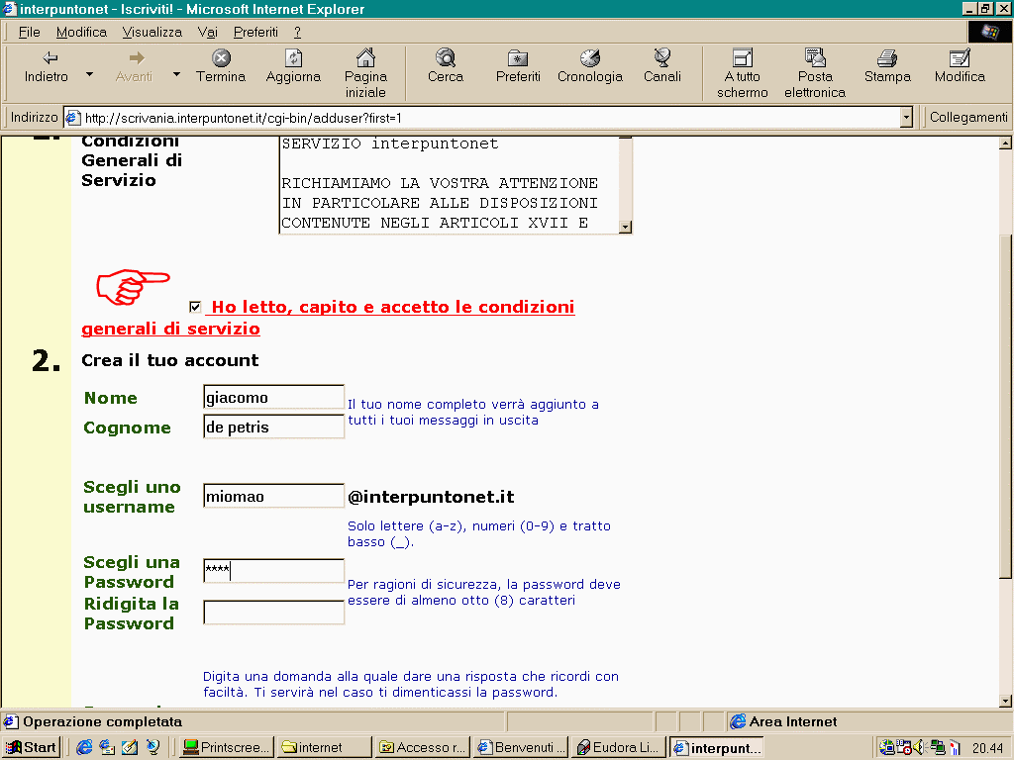Click the 'Crea il tuo account' heading
The height and width of the screenshot is (760, 1014).
170,360
